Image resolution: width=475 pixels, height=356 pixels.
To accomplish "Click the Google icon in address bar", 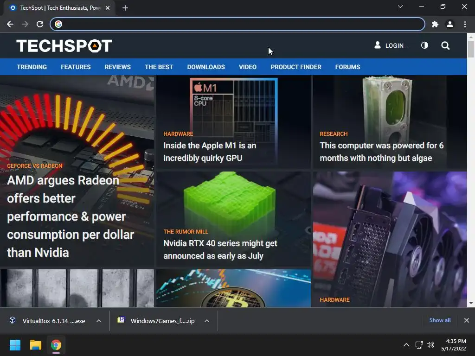I will 58,24.
